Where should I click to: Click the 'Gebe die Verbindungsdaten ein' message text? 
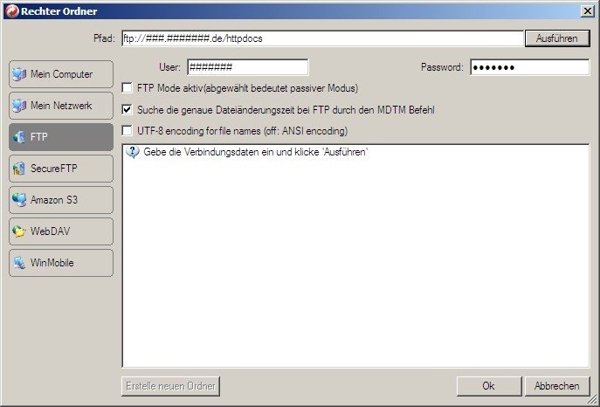[256, 152]
